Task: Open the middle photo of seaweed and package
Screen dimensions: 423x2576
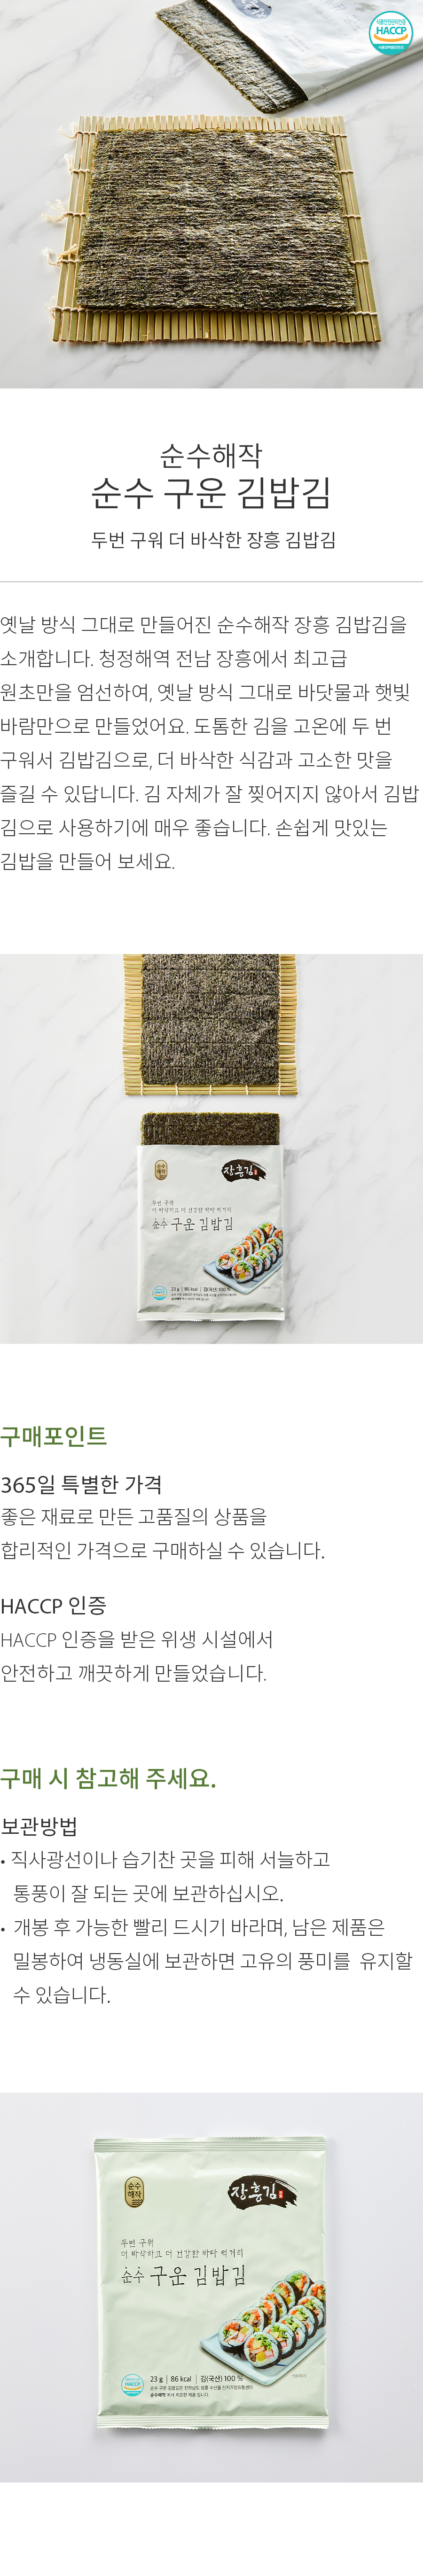Action: click(x=211, y=1148)
